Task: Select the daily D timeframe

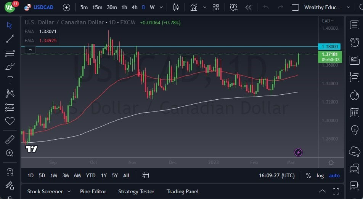Action: click(143, 7)
